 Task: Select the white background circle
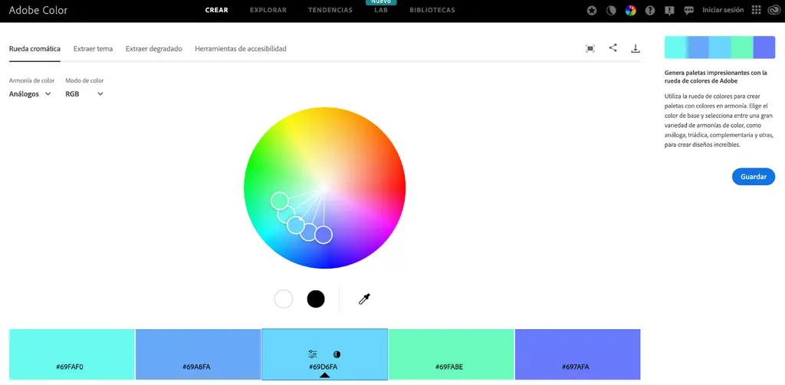(x=284, y=299)
